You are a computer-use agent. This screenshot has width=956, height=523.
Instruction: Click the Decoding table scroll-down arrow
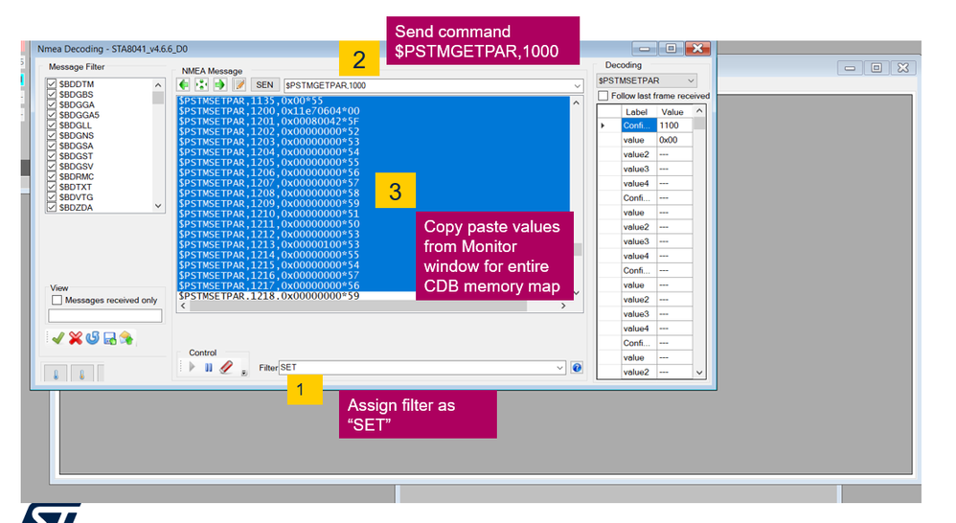(x=699, y=373)
